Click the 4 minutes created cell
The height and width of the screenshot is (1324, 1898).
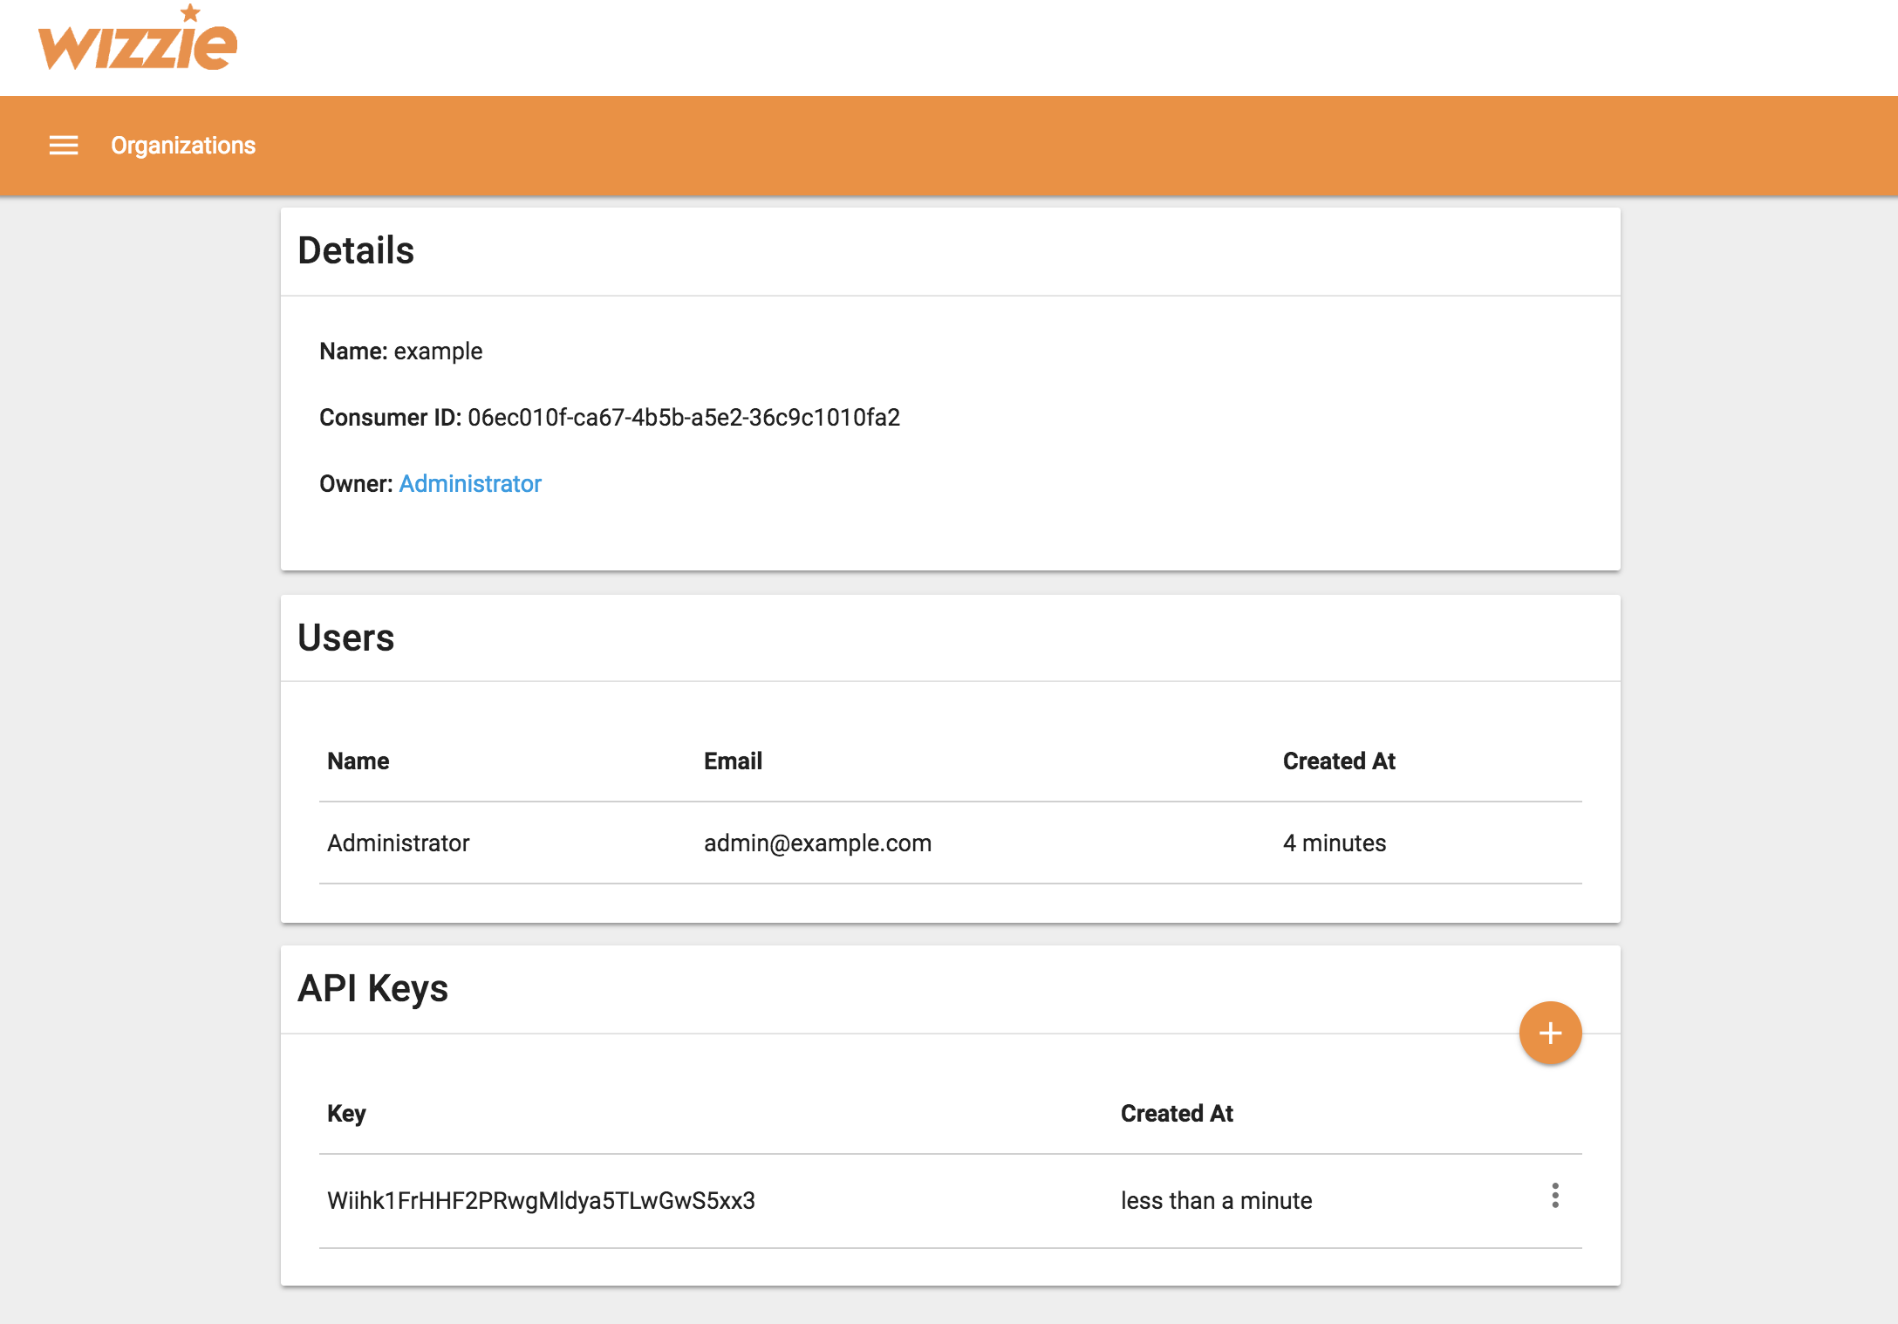tap(1335, 843)
